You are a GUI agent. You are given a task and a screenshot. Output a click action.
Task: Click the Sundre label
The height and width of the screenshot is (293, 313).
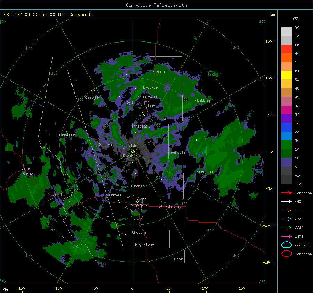(105, 144)
